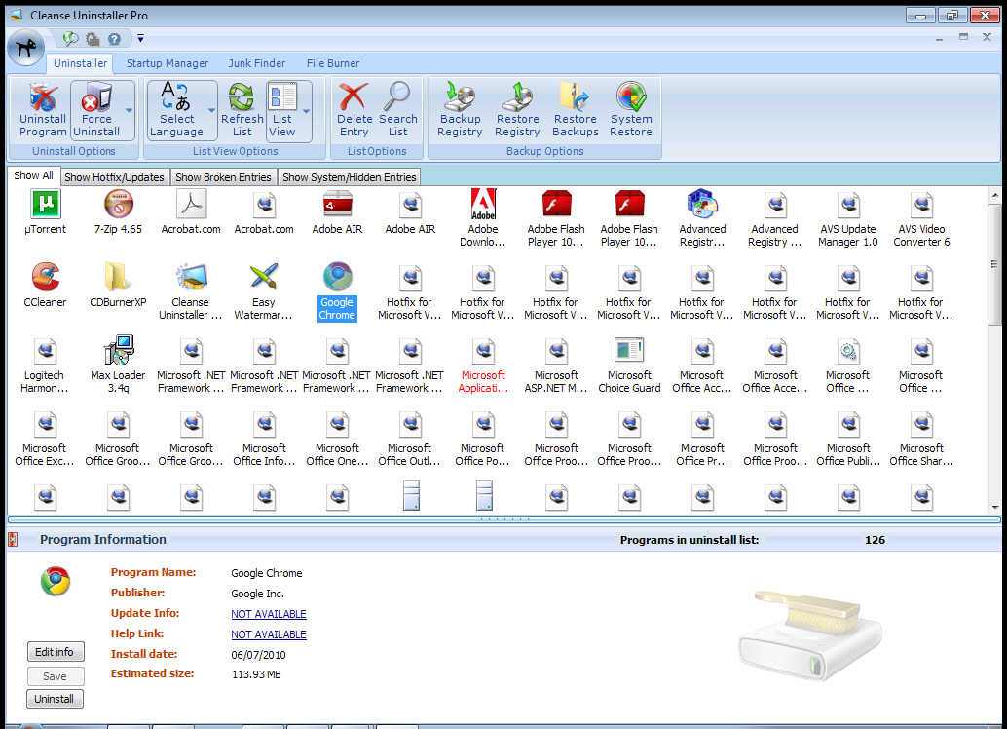Open the quick access toolbar customize arrow
This screenshot has height=729, width=1007.
pyautogui.click(x=140, y=39)
